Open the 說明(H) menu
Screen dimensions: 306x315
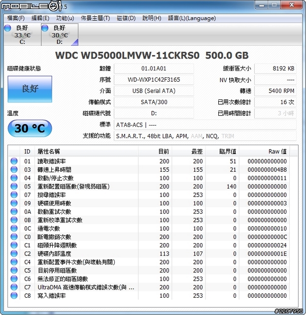[152, 18]
